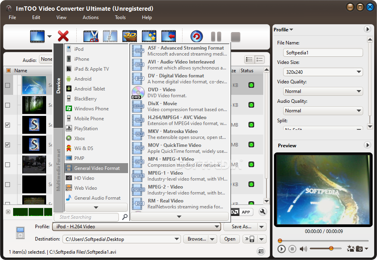
Task: Click the 3D conversion icon
Action: 130,37
